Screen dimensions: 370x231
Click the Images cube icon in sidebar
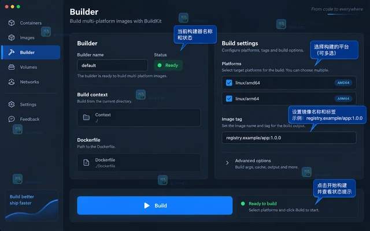[x=12, y=38]
